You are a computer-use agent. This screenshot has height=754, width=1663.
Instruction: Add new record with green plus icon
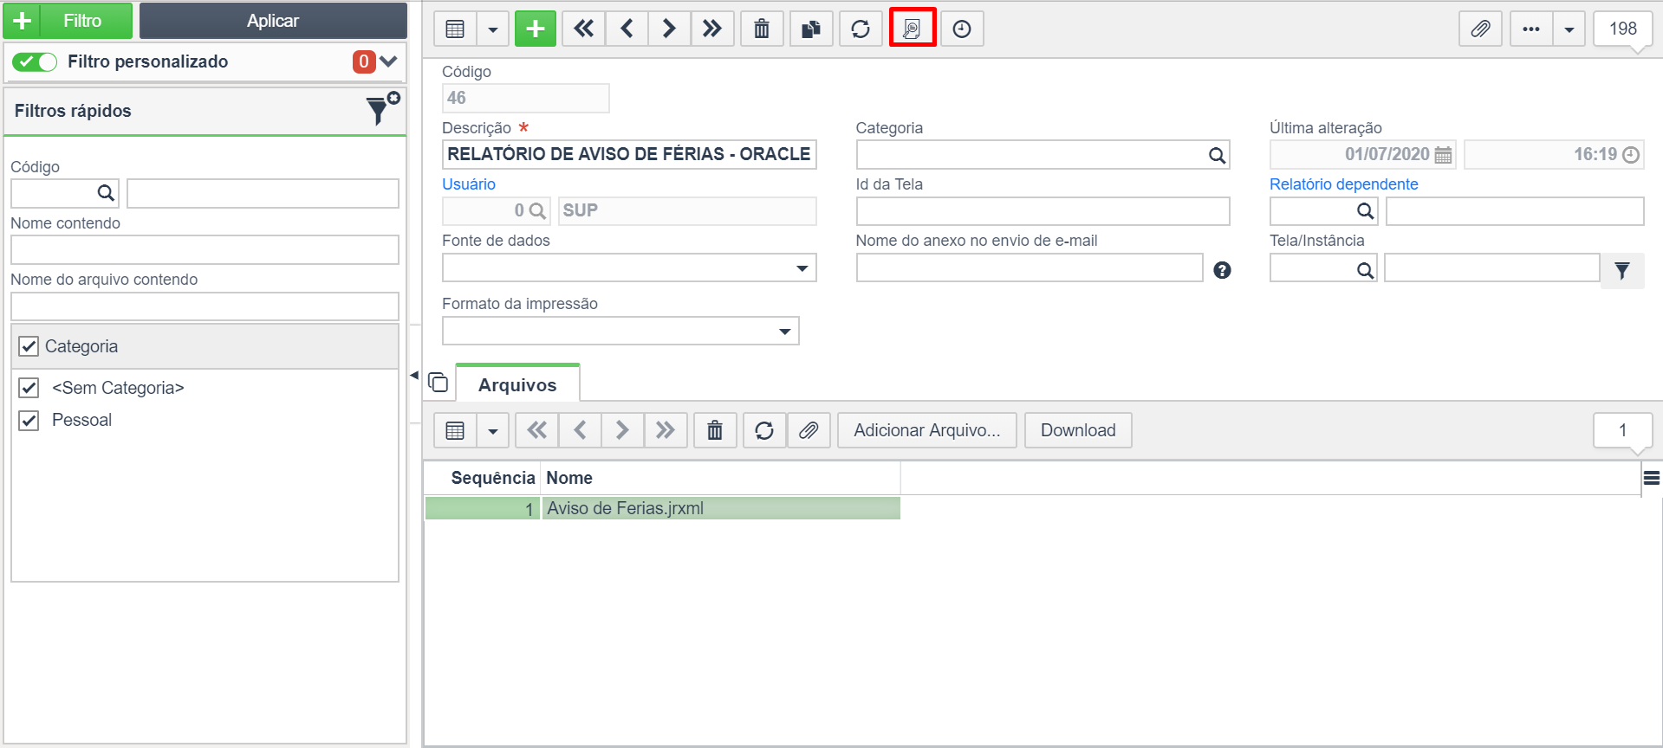tap(536, 29)
